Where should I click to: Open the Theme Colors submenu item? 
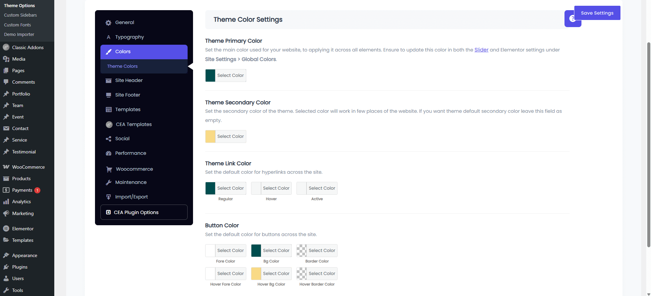pos(122,66)
